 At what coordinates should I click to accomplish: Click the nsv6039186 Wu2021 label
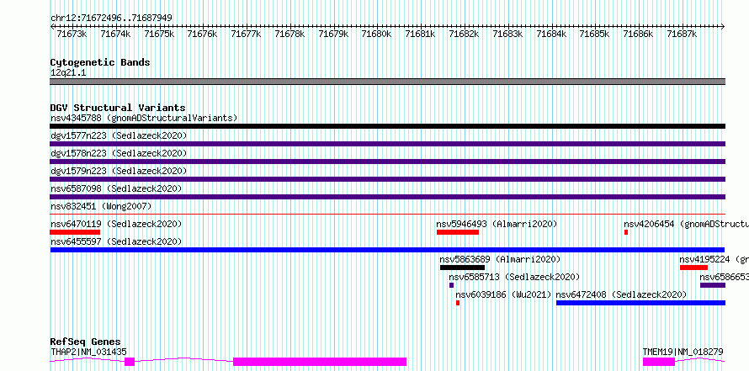click(x=503, y=294)
